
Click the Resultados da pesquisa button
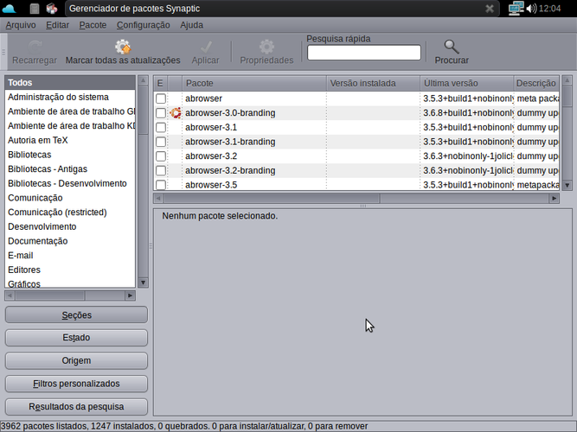76,407
